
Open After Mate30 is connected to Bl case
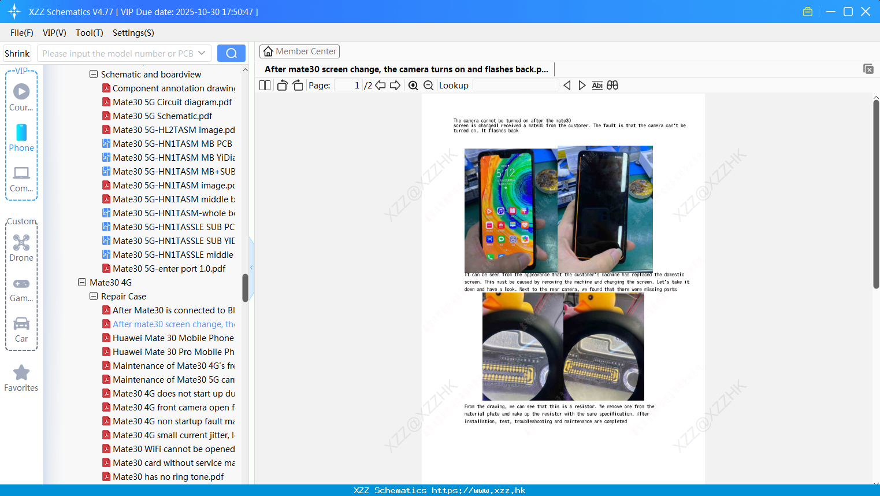(169, 310)
